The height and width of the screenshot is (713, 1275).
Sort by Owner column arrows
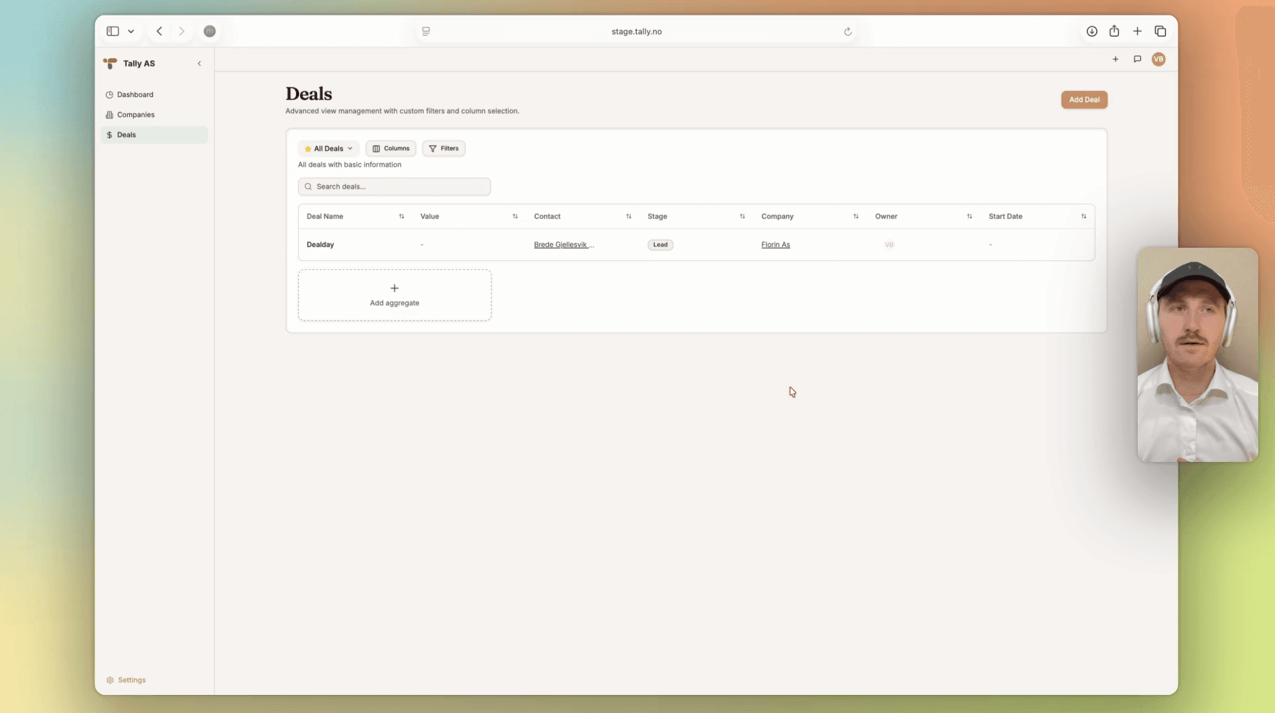point(969,216)
